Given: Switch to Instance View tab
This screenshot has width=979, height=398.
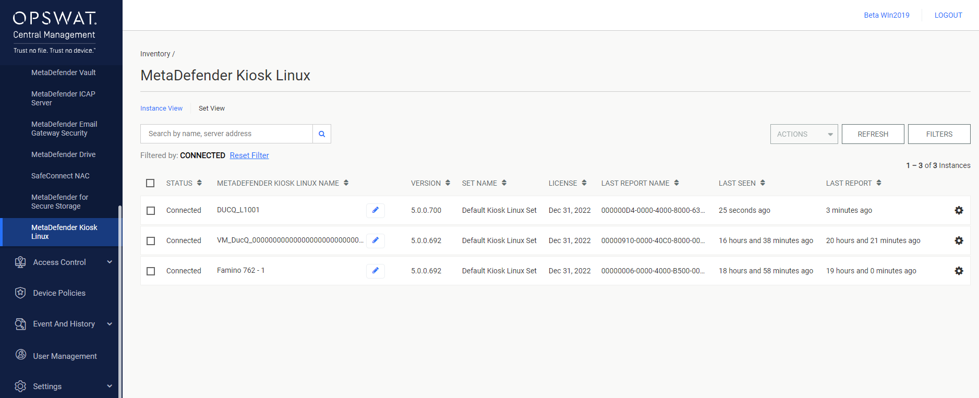Looking at the screenshot, I should click(161, 108).
